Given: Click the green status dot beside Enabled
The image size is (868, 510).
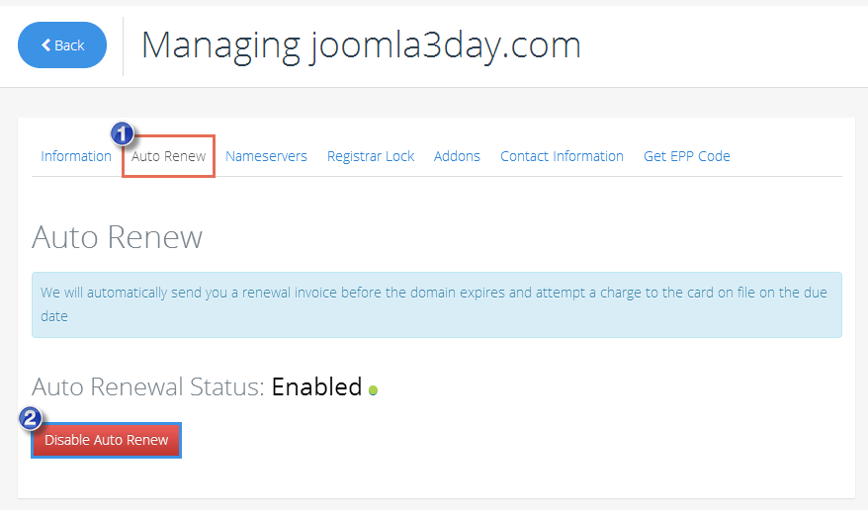Looking at the screenshot, I should click(373, 390).
